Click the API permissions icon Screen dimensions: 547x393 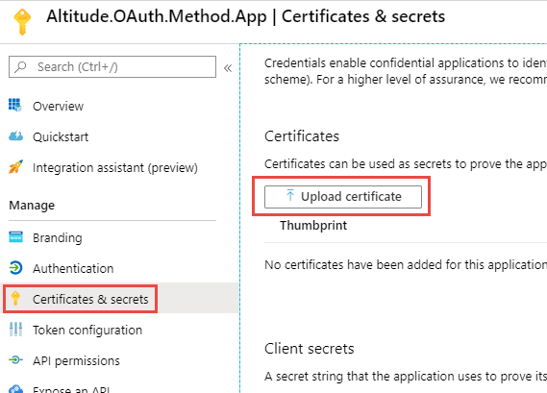[15, 359]
